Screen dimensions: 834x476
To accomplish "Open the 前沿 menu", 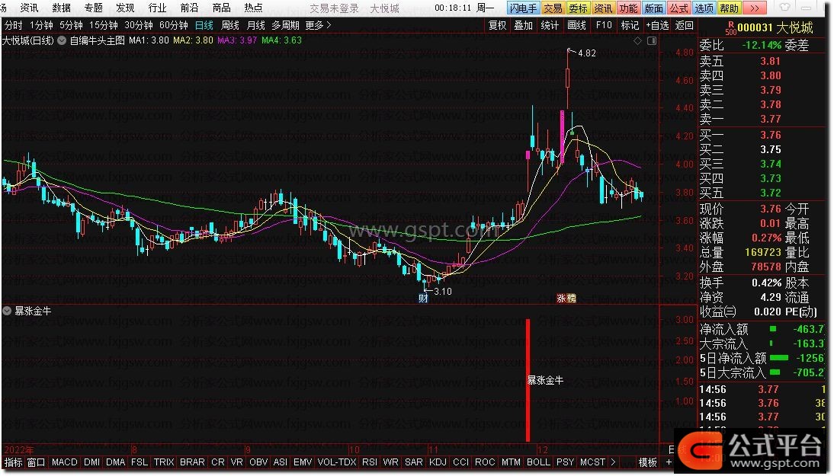I will point(189,8).
